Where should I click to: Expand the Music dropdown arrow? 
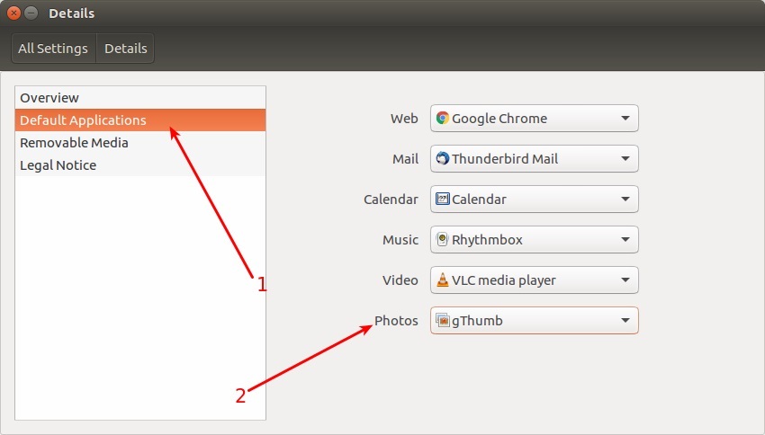625,240
